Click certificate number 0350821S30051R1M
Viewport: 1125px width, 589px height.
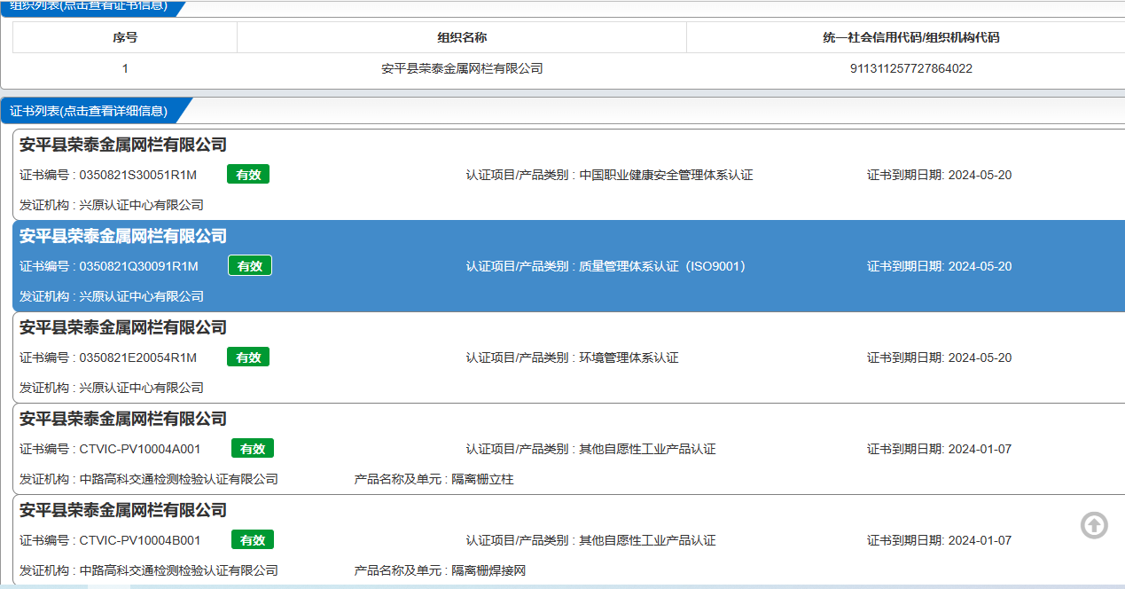(x=138, y=175)
